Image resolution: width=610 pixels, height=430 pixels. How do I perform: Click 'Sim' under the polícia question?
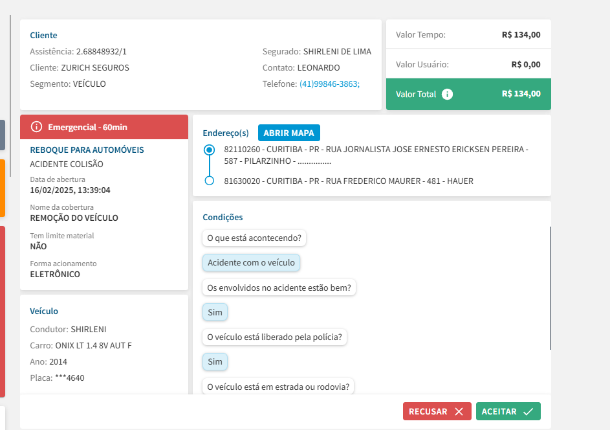[x=215, y=361]
